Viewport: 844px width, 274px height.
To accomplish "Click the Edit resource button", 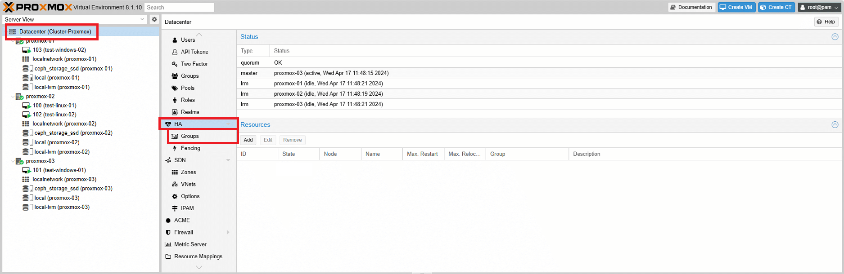I will tap(268, 140).
